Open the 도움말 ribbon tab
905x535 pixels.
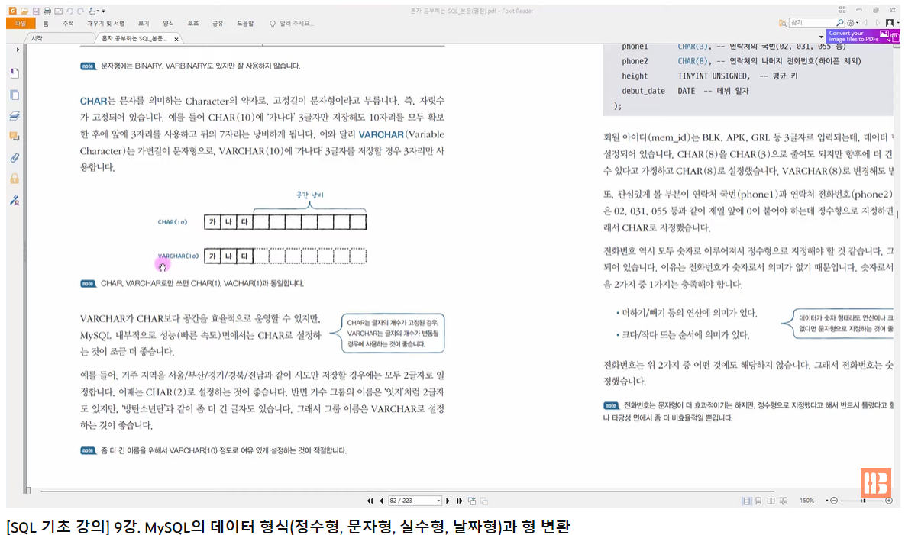tap(245, 24)
